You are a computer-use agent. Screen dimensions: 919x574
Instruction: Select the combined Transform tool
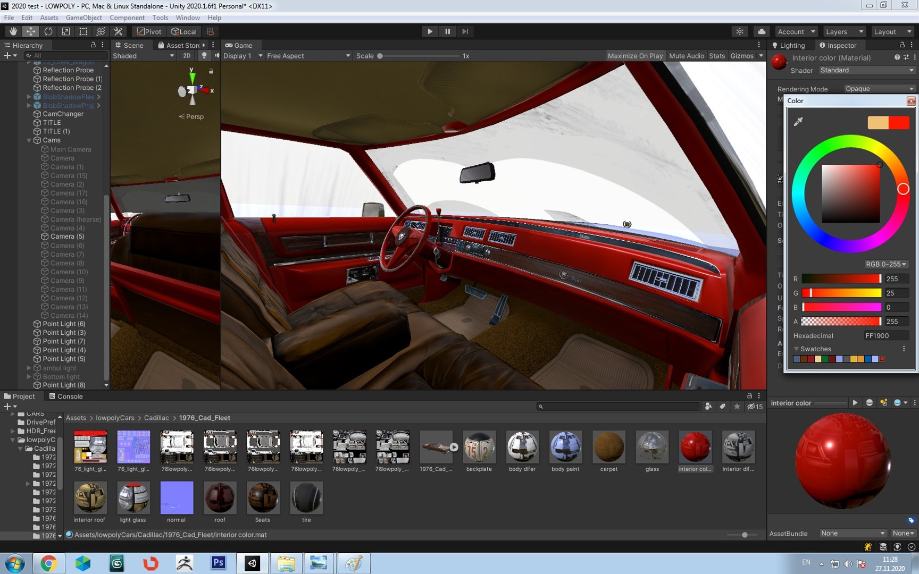point(101,31)
